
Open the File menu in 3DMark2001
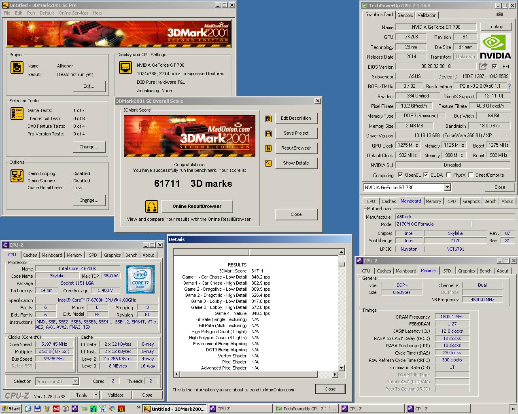[x=7, y=13]
